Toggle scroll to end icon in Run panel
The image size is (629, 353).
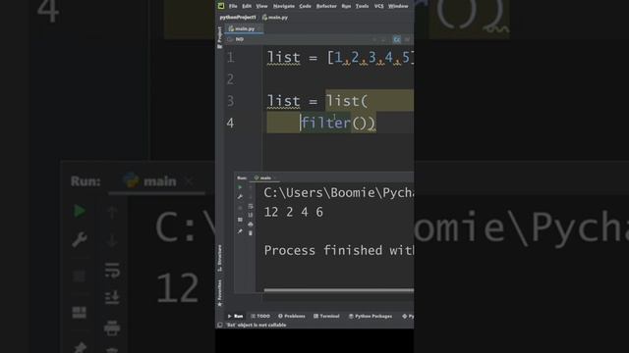click(x=251, y=216)
